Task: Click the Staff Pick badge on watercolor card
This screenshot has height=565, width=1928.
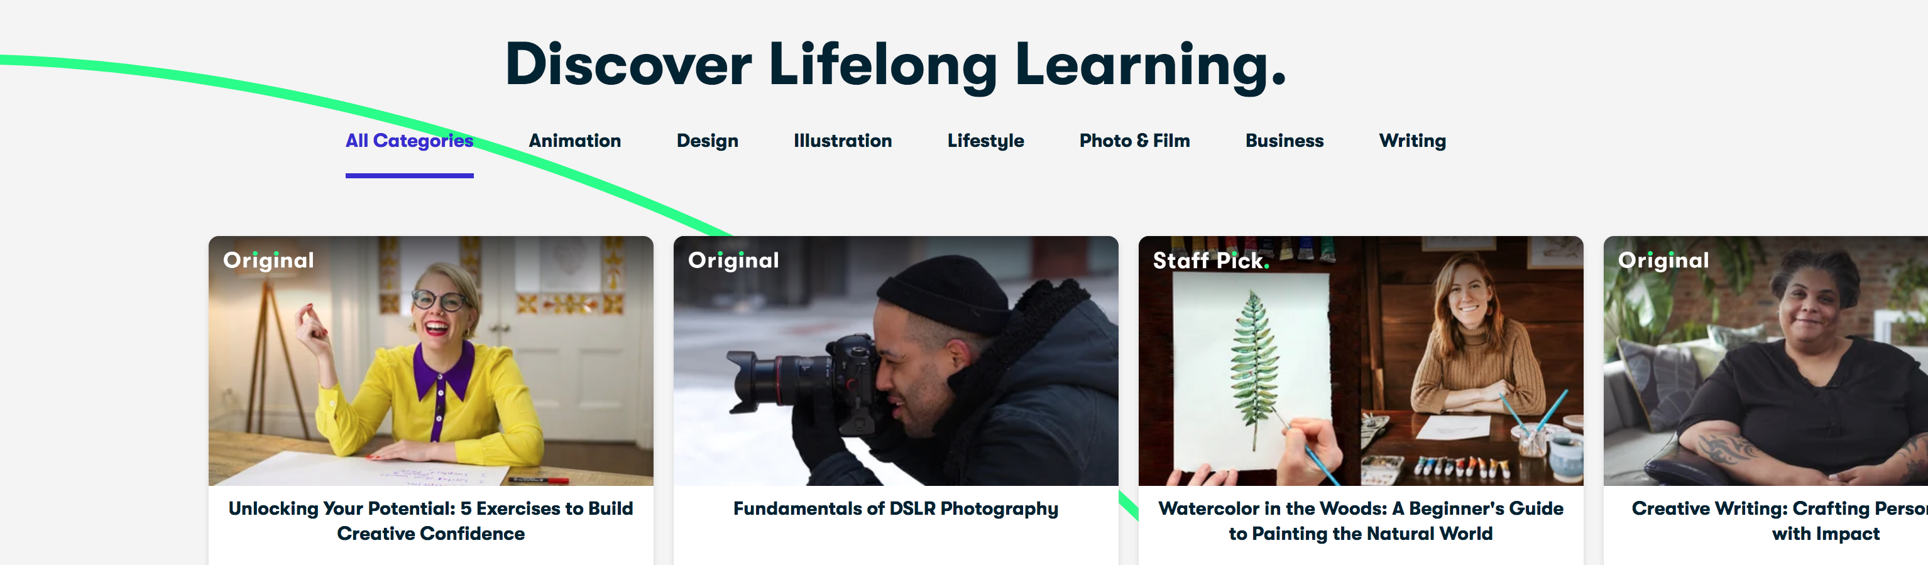Action: click(x=1210, y=260)
